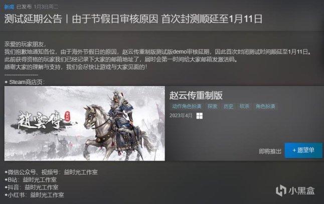Screen dimensions: 324x204
Task: Select the 砍杀 tag
Action: pyautogui.click(x=244, y=106)
